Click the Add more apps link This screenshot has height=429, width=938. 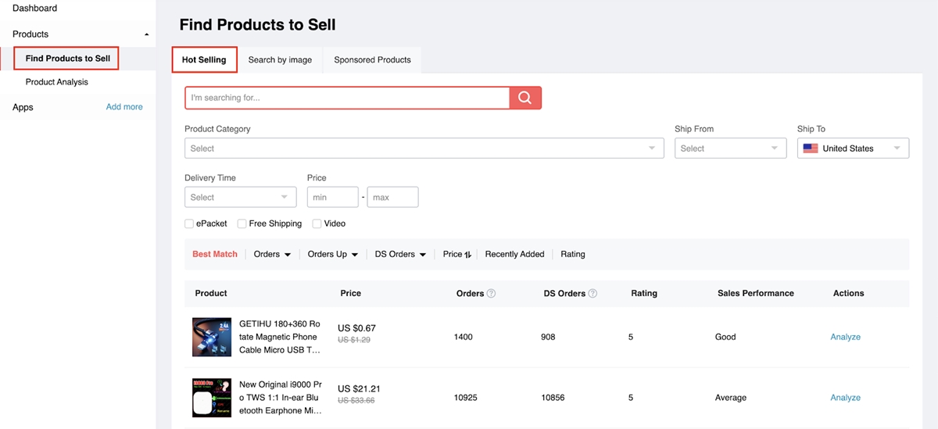[124, 107]
